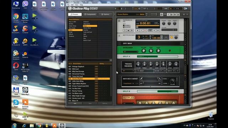Click the Tapedeck open file folder icon

tap(128, 31)
